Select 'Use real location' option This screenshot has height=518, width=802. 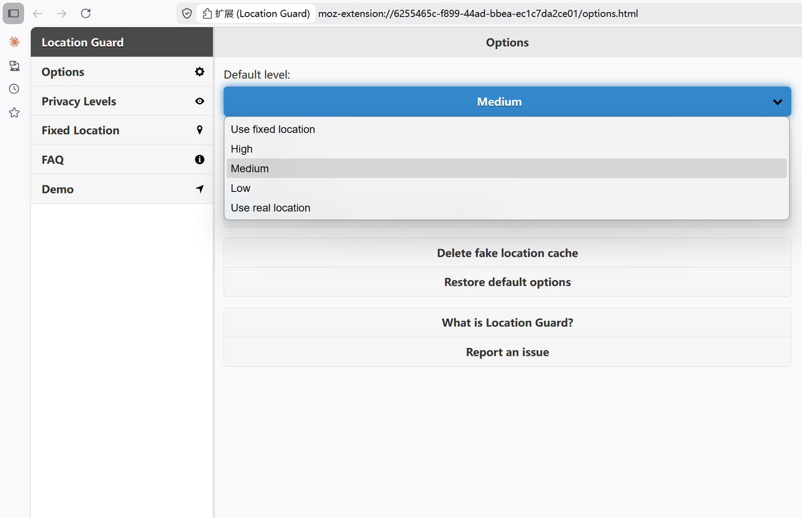coord(507,207)
